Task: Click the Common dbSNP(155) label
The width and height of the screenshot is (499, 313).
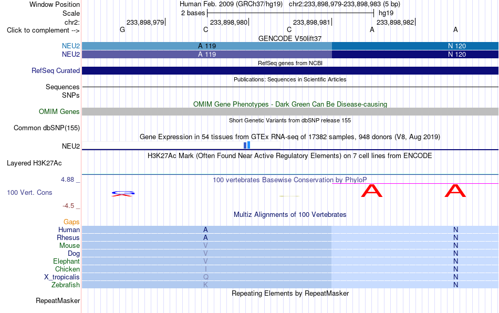Action: [x=46, y=128]
